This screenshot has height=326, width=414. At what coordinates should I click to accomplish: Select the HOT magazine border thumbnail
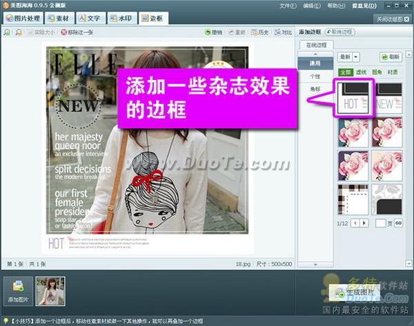[353, 97]
